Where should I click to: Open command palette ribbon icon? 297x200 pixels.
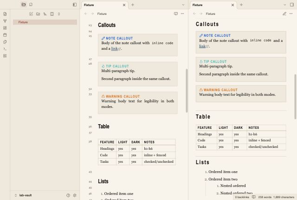[x=5, y=49]
